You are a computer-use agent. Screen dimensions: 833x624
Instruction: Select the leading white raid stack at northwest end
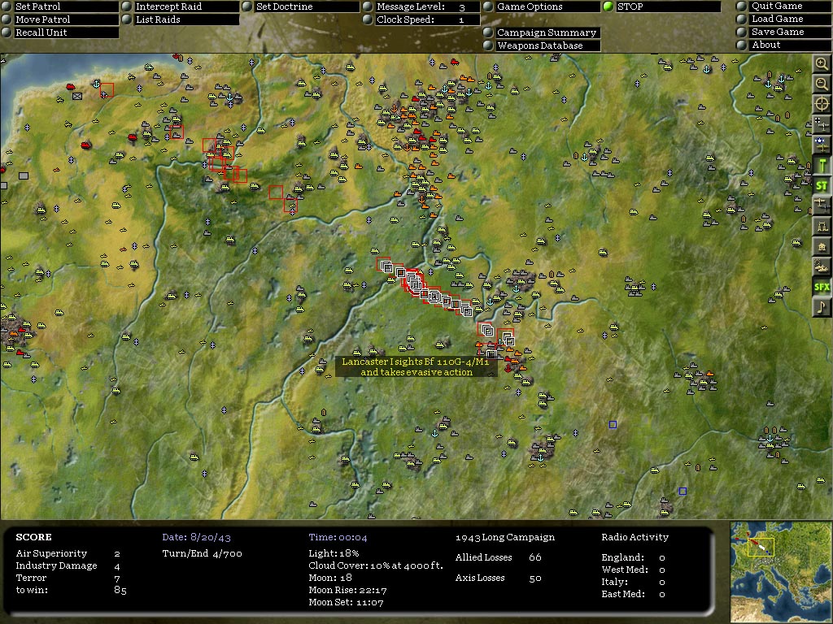386,266
